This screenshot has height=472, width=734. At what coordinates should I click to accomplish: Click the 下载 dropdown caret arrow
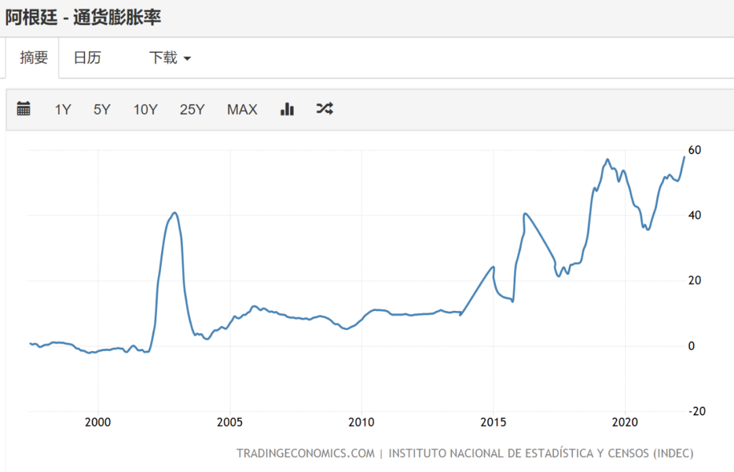tap(188, 59)
